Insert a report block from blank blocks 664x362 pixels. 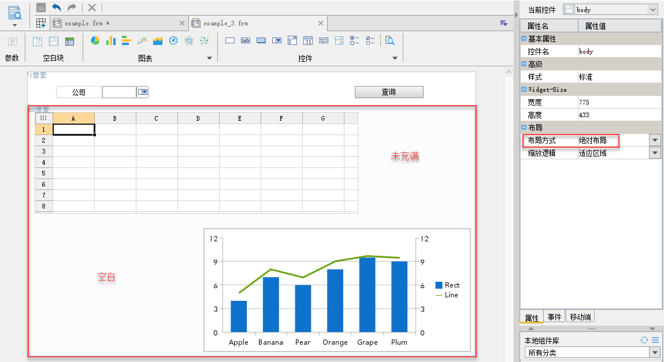point(37,41)
